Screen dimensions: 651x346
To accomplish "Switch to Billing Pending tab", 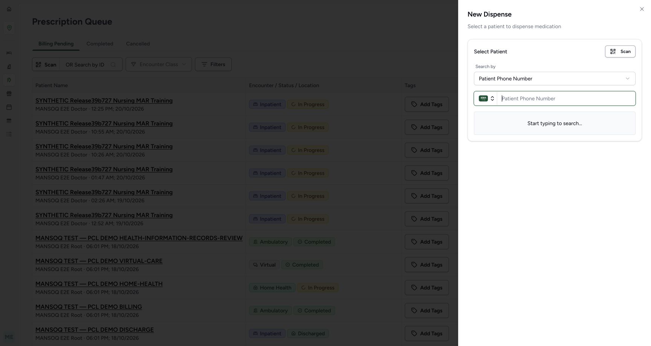I will 56,44.
